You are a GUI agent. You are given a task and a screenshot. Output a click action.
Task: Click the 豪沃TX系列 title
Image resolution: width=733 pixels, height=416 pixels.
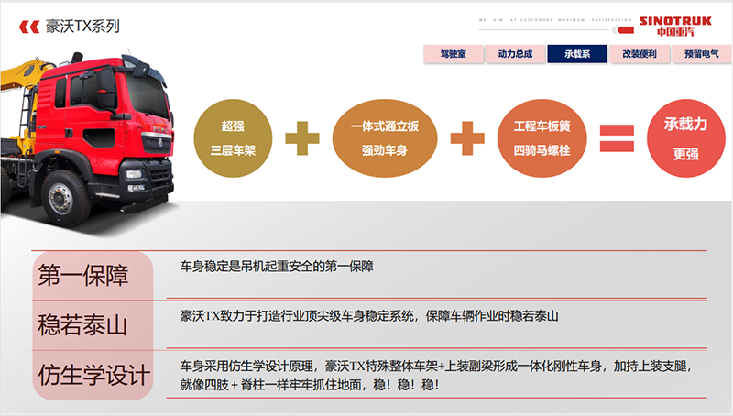click(82, 27)
